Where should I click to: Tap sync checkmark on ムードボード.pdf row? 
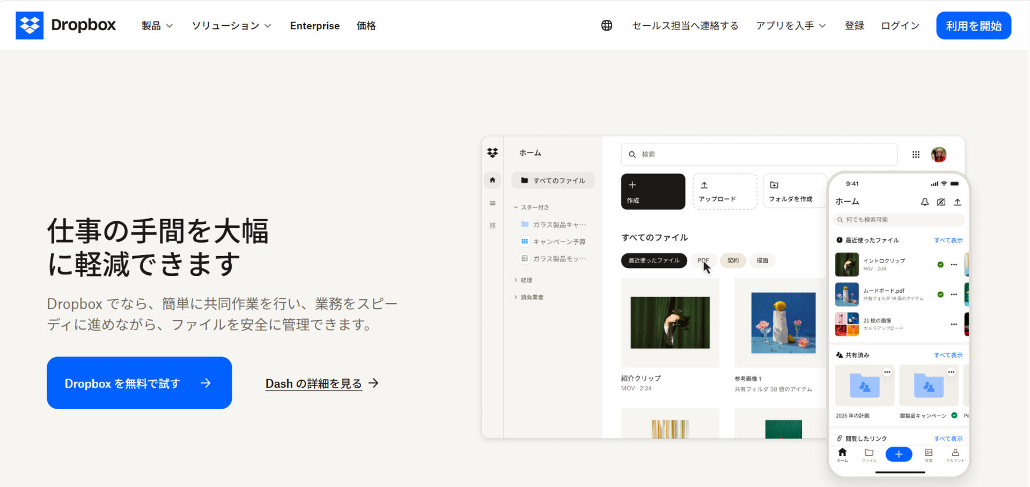[940, 294]
